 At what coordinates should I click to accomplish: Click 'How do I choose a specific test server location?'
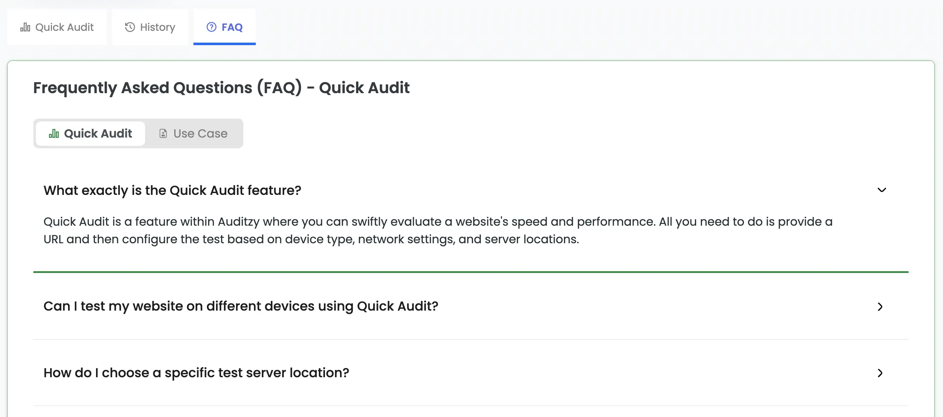(x=196, y=373)
